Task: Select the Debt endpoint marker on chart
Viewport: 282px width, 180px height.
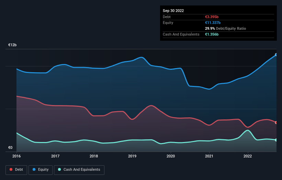Action: click(x=276, y=123)
